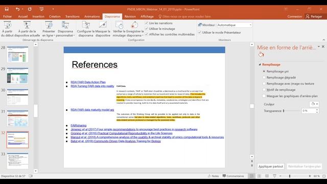
Task: Switch to reading view icon
Action: pos(267,176)
